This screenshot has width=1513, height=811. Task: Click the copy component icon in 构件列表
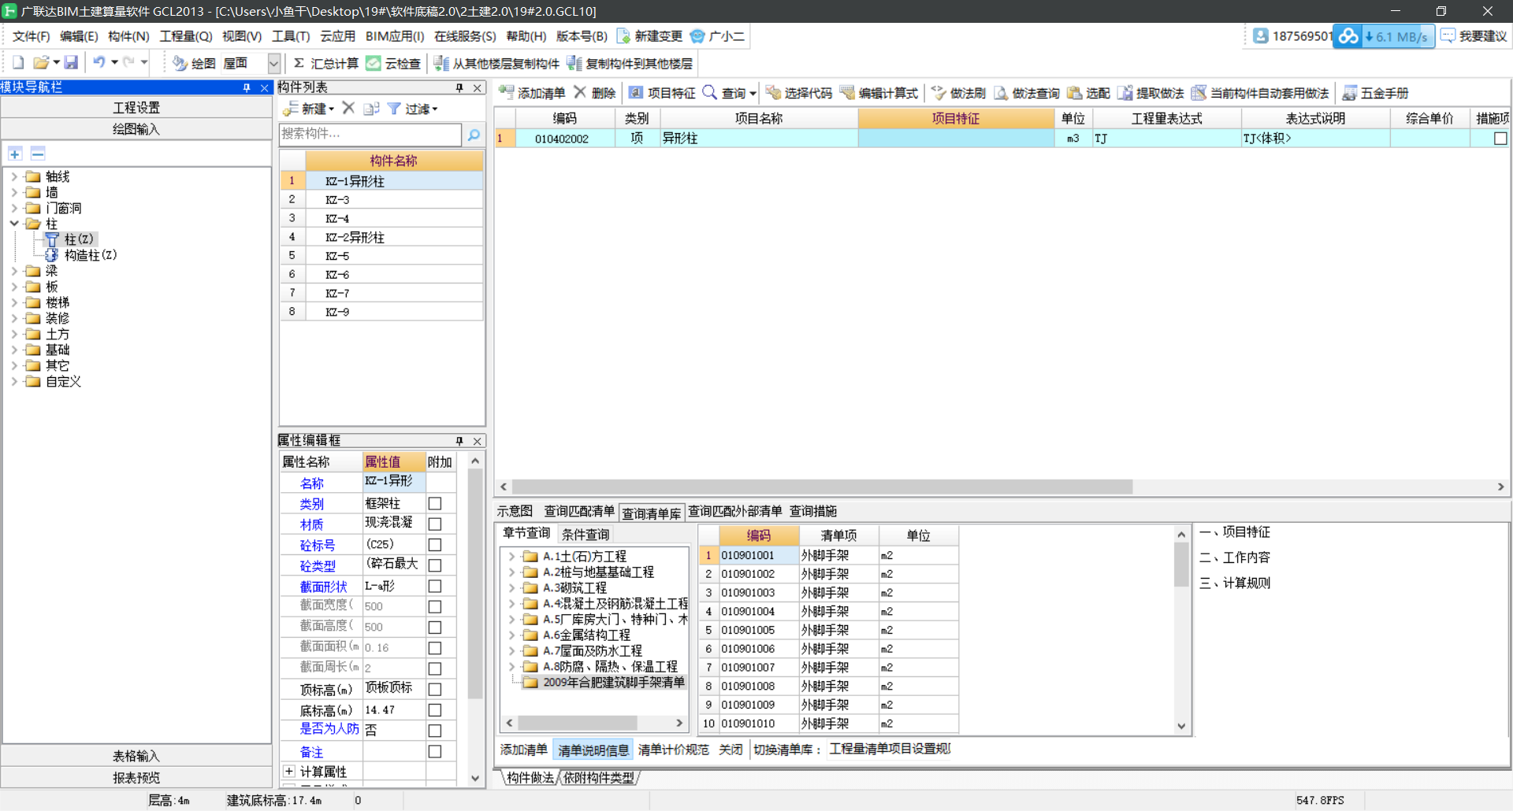372,109
